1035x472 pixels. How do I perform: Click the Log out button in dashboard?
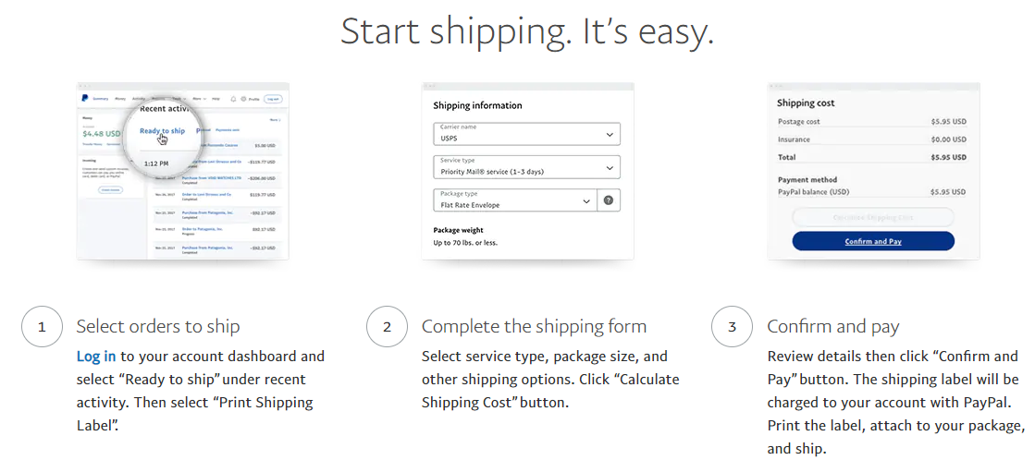click(273, 99)
